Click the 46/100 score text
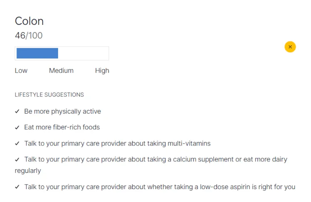The height and width of the screenshot is (202, 311). 29,36
